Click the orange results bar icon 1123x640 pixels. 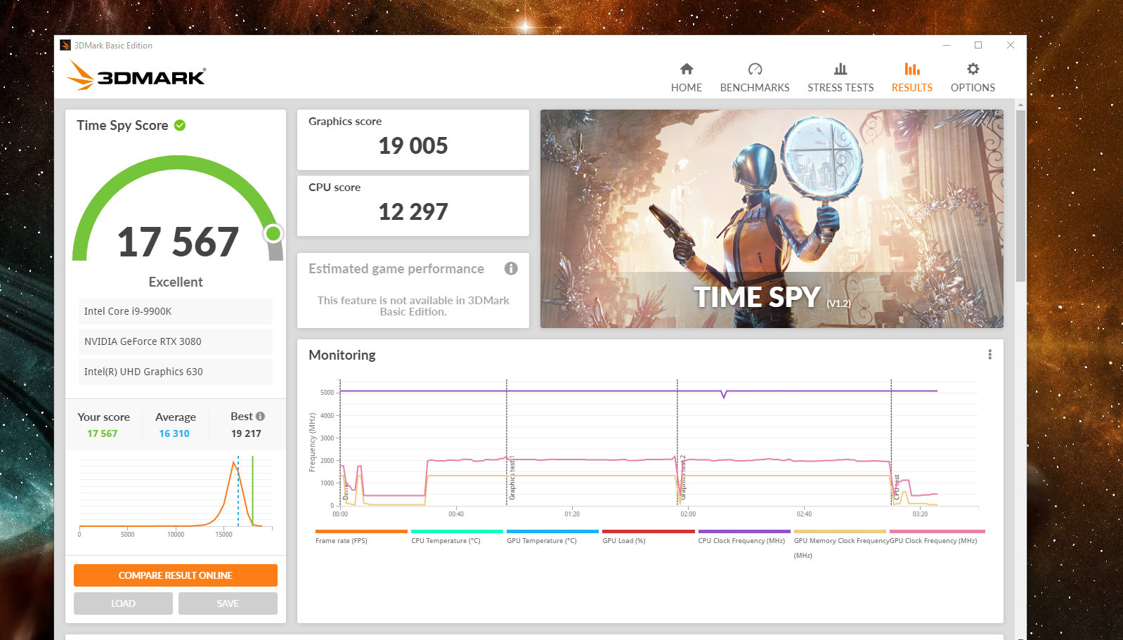[x=912, y=69]
